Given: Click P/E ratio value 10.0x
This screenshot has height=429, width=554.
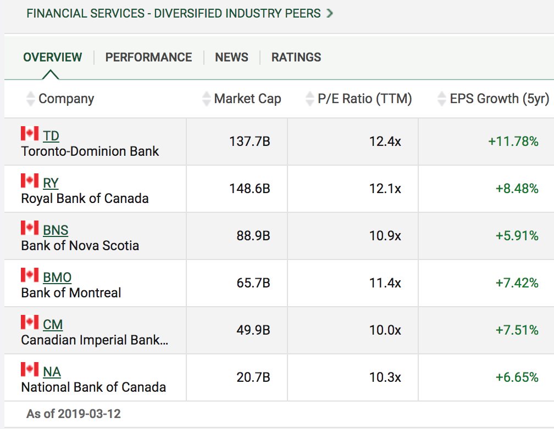Looking at the screenshot, I should (x=385, y=330).
